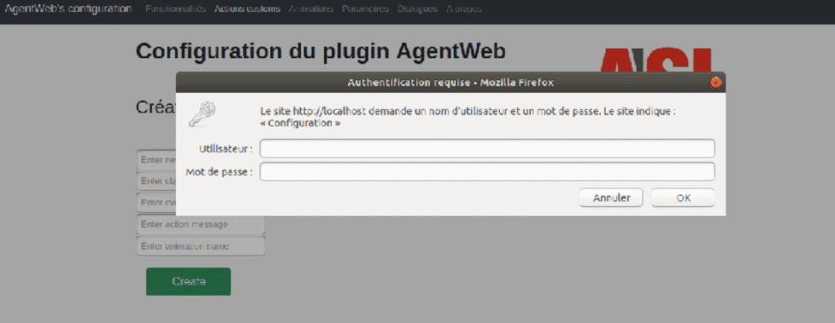Click the green Create button
The height and width of the screenshot is (323, 835).
pos(188,281)
